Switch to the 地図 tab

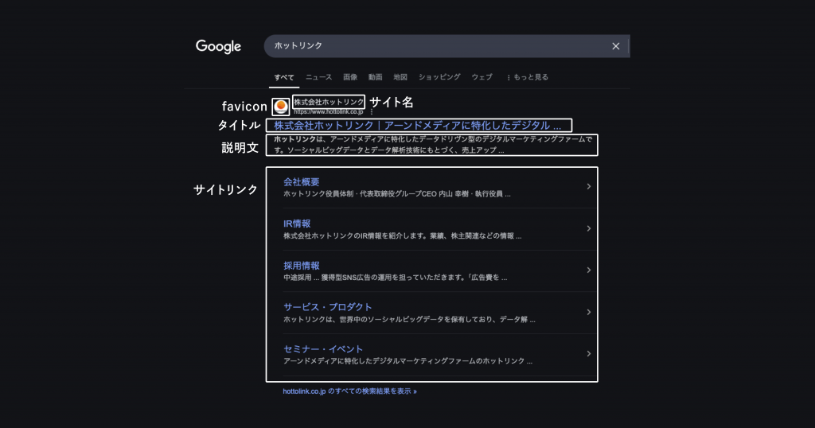(400, 77)
